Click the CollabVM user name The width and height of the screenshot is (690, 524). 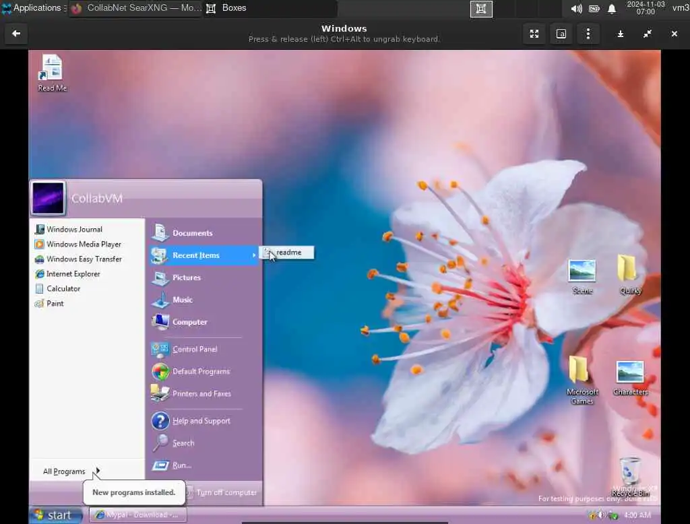tap(97, 199)
